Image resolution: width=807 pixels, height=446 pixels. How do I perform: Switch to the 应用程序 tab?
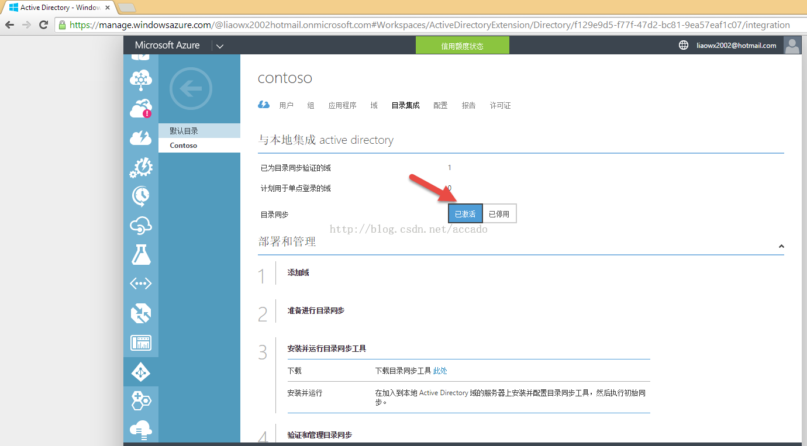(x=342, y=105)
